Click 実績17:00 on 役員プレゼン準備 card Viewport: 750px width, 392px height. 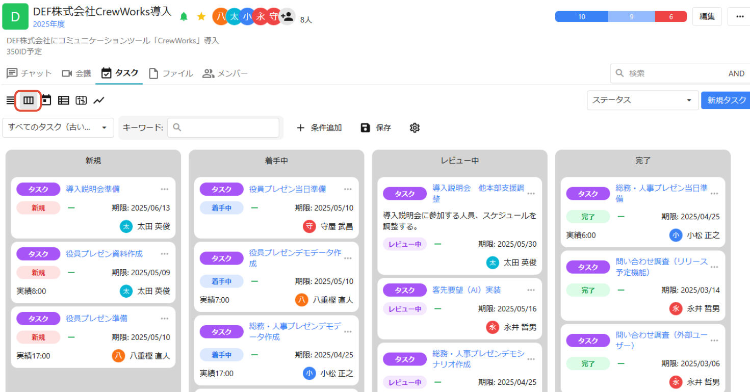[33, 356]
